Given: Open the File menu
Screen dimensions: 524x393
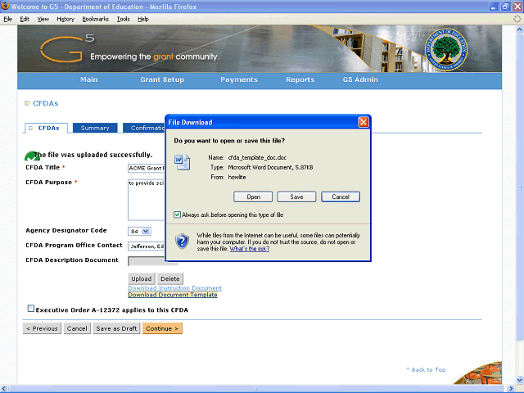Looking at the screenshot, I should click(8, 19).
